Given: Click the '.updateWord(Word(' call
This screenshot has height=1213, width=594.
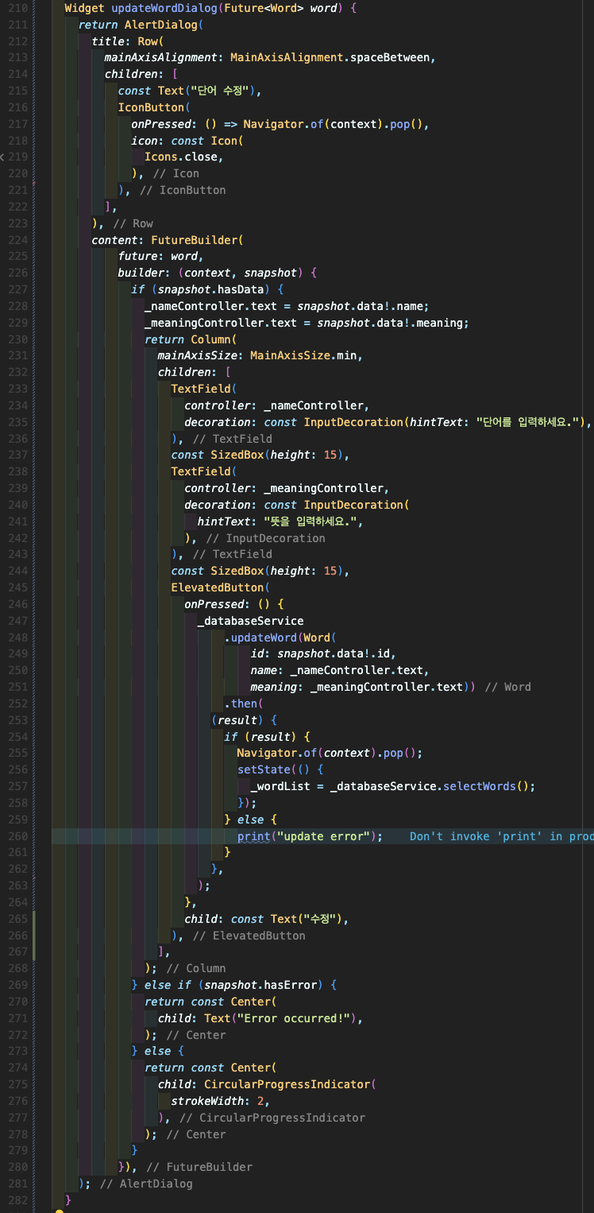Looking at the screenshot, I should [280, 638].
